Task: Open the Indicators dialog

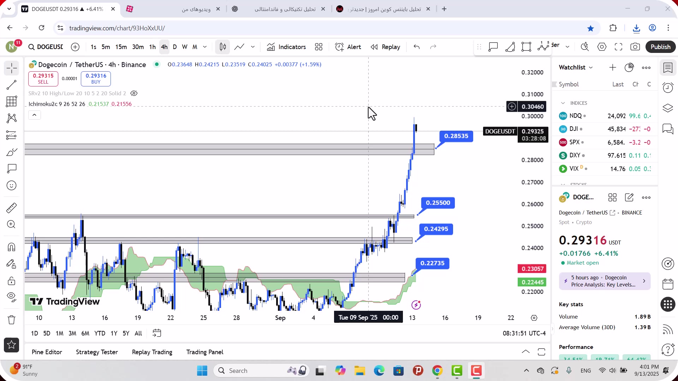Action: (x=286, y=47)
